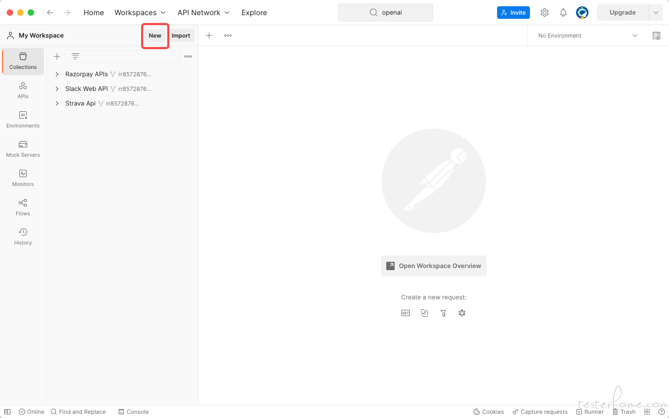
Task: Open the Collections sidebar panel
Action: coord(23,61)
